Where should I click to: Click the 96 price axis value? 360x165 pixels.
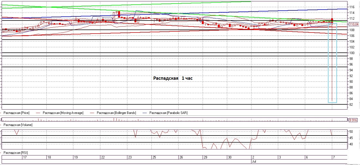351,64
